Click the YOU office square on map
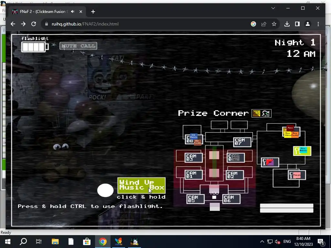Image resolution: width=331 pixels, height=248 pixels. 214,197
